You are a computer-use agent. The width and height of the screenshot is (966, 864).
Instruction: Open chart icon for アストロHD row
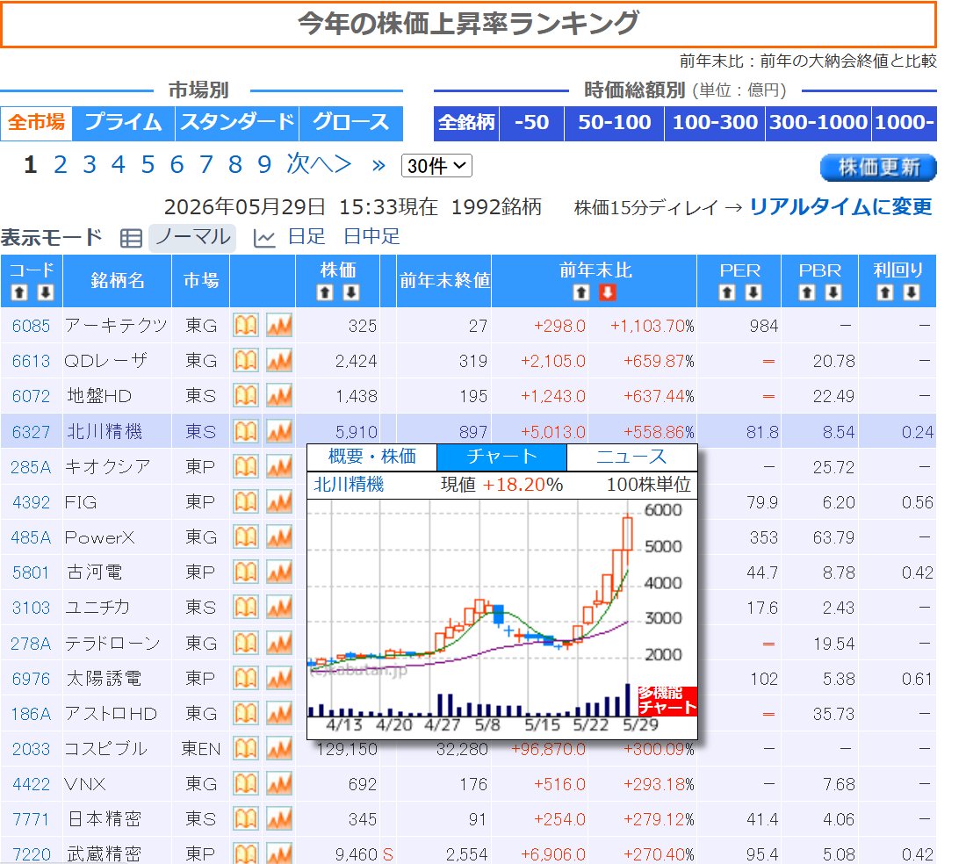279,713
